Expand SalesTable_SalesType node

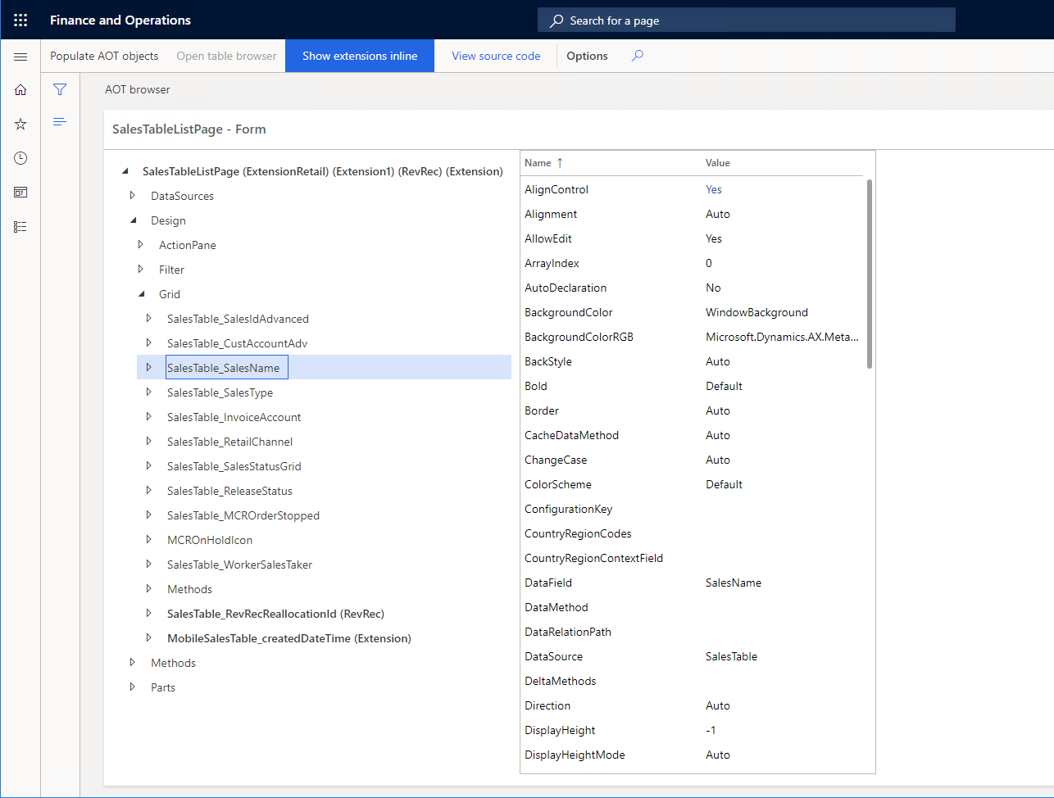click(149, 392)
